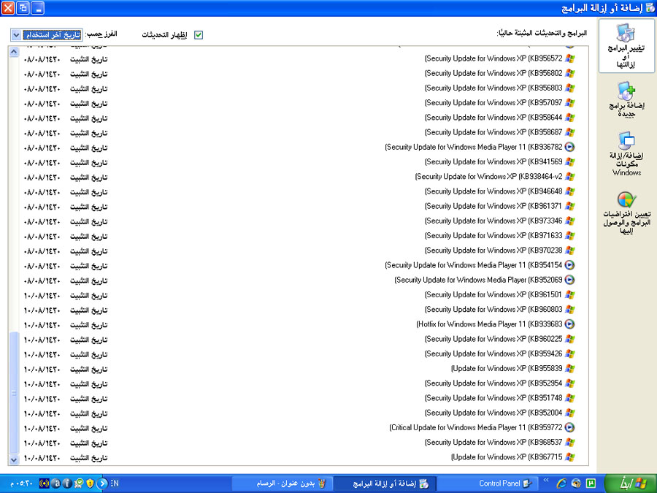Click the yellow security shield tray icon
657x493 pixels.
pos(90,484)
